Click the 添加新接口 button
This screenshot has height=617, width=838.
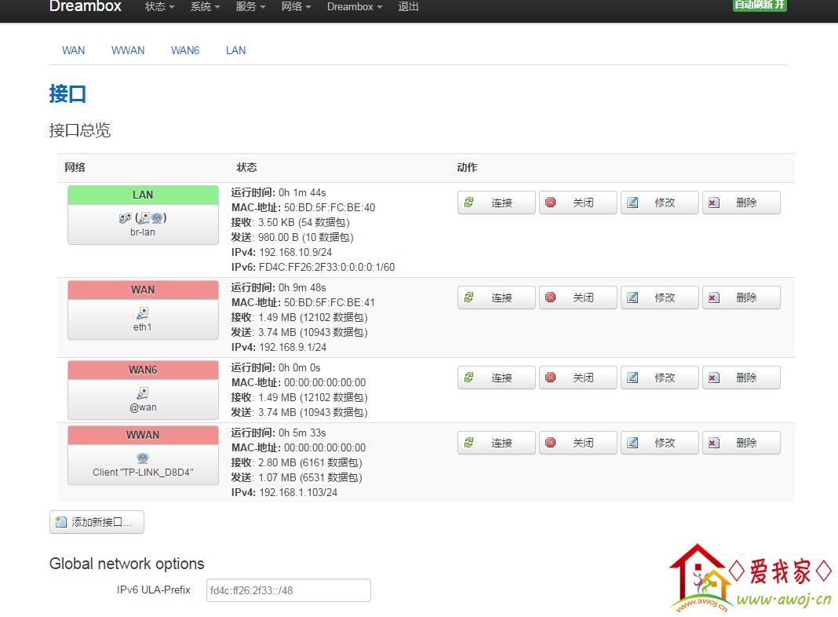97,522
